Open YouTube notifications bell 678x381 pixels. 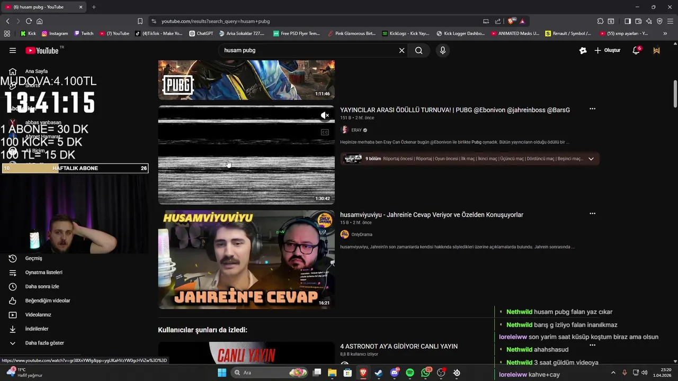[636, 50]
